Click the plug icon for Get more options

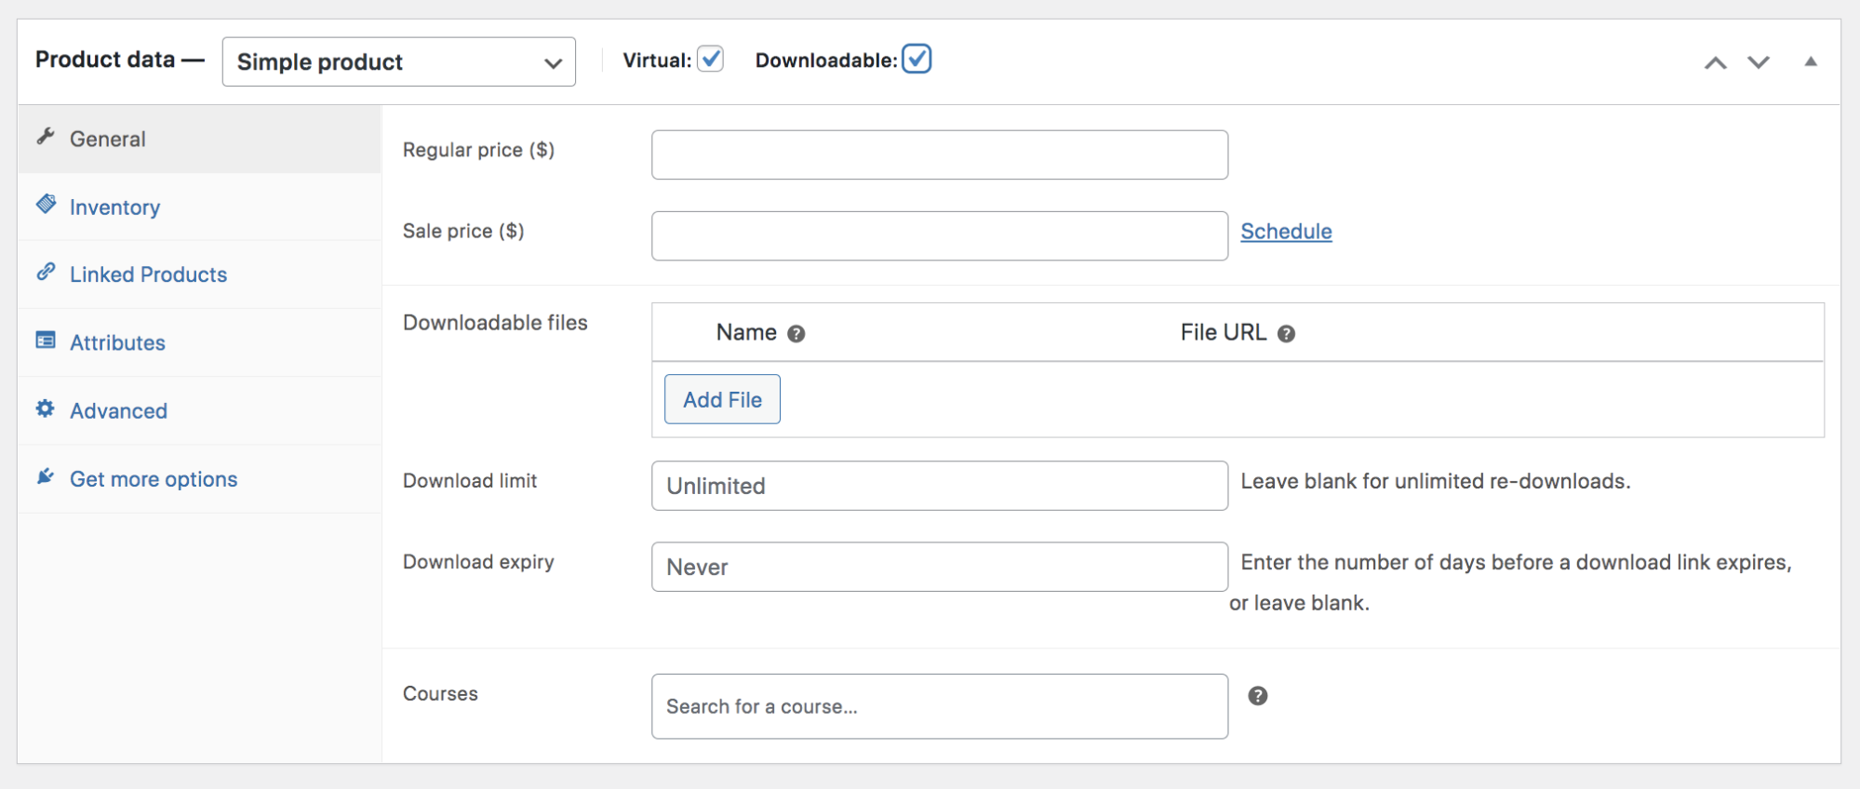pos(46,476)
